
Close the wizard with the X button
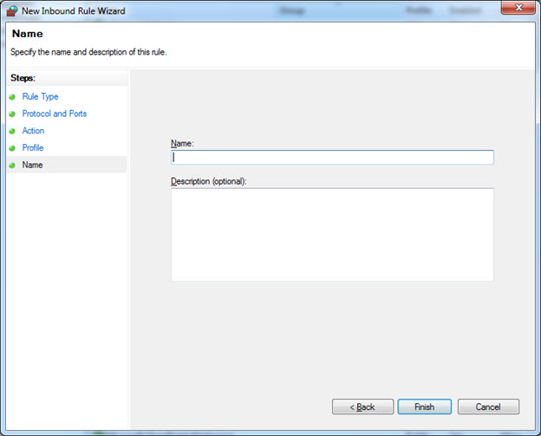coord(518,7)
